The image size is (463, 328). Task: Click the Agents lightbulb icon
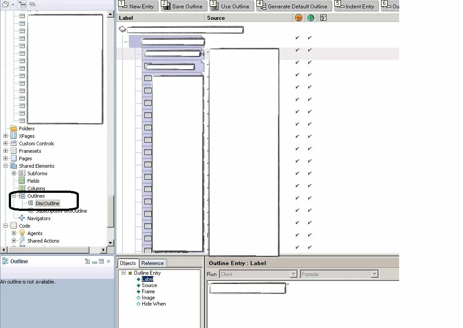click(22, 233)
